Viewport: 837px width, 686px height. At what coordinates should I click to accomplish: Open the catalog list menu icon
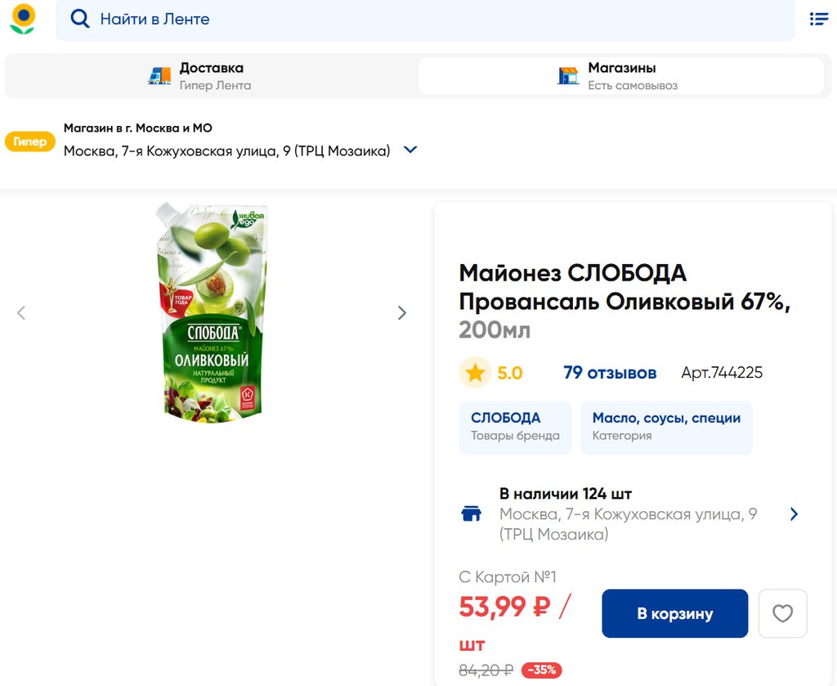tap(818, 19)
